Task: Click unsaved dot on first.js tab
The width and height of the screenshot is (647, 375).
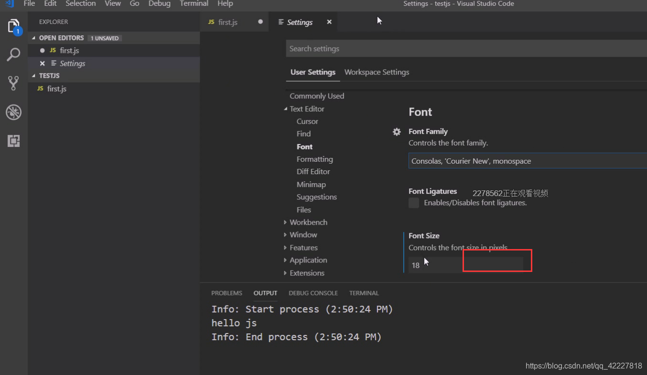Action: point(260,21)
